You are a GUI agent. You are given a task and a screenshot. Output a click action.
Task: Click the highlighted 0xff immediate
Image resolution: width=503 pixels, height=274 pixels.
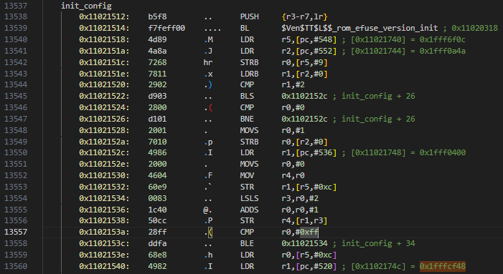coord(309,232)
